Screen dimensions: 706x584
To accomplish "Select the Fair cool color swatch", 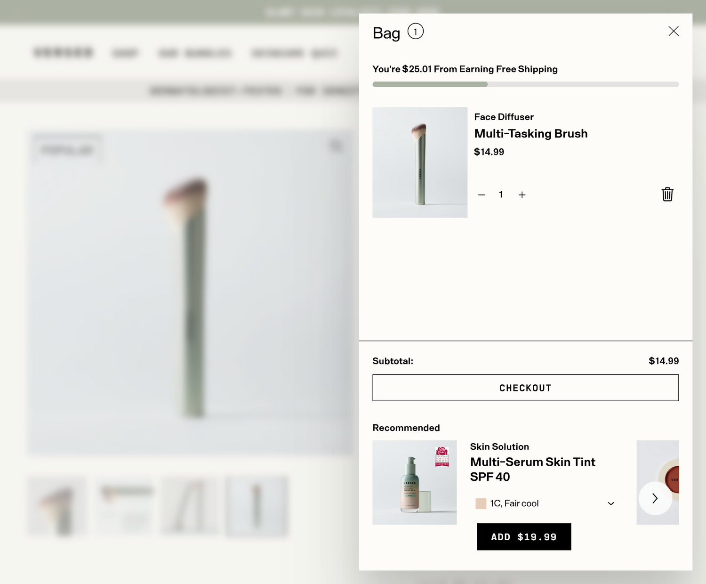I will tap(481, 503).
